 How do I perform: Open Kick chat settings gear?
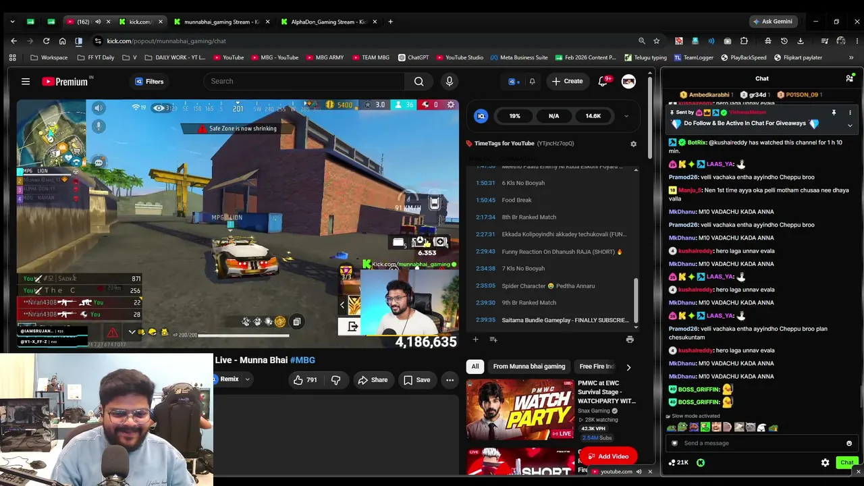point(825,462)
